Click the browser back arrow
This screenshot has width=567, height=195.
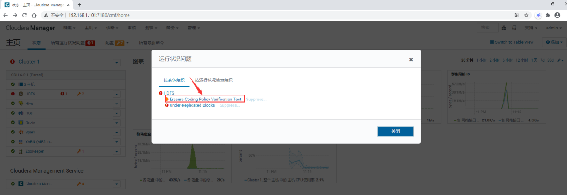point(6,15)
